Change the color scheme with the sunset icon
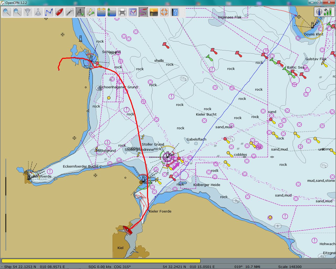The width and height of the screenshot is (336, 269). point(154,12)
